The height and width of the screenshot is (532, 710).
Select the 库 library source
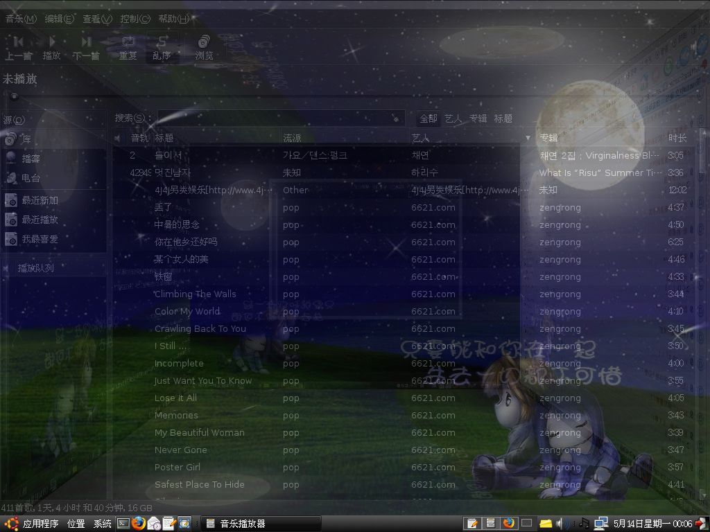(x=53, y=139)
